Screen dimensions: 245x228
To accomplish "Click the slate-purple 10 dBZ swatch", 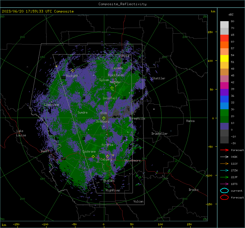I will coord(224,126).
